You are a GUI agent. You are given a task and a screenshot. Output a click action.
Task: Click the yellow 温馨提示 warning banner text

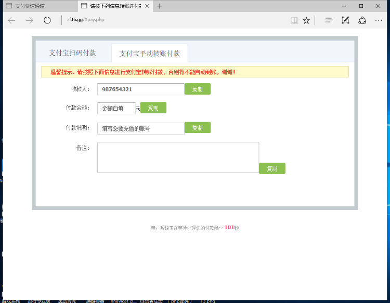[x=143, y=72]
